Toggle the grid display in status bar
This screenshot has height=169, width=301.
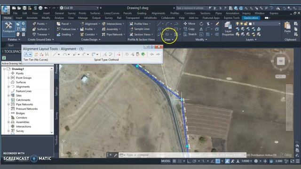[174, 161]
